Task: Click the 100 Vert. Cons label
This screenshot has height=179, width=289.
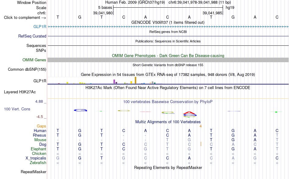Action: tap(17, 109)
